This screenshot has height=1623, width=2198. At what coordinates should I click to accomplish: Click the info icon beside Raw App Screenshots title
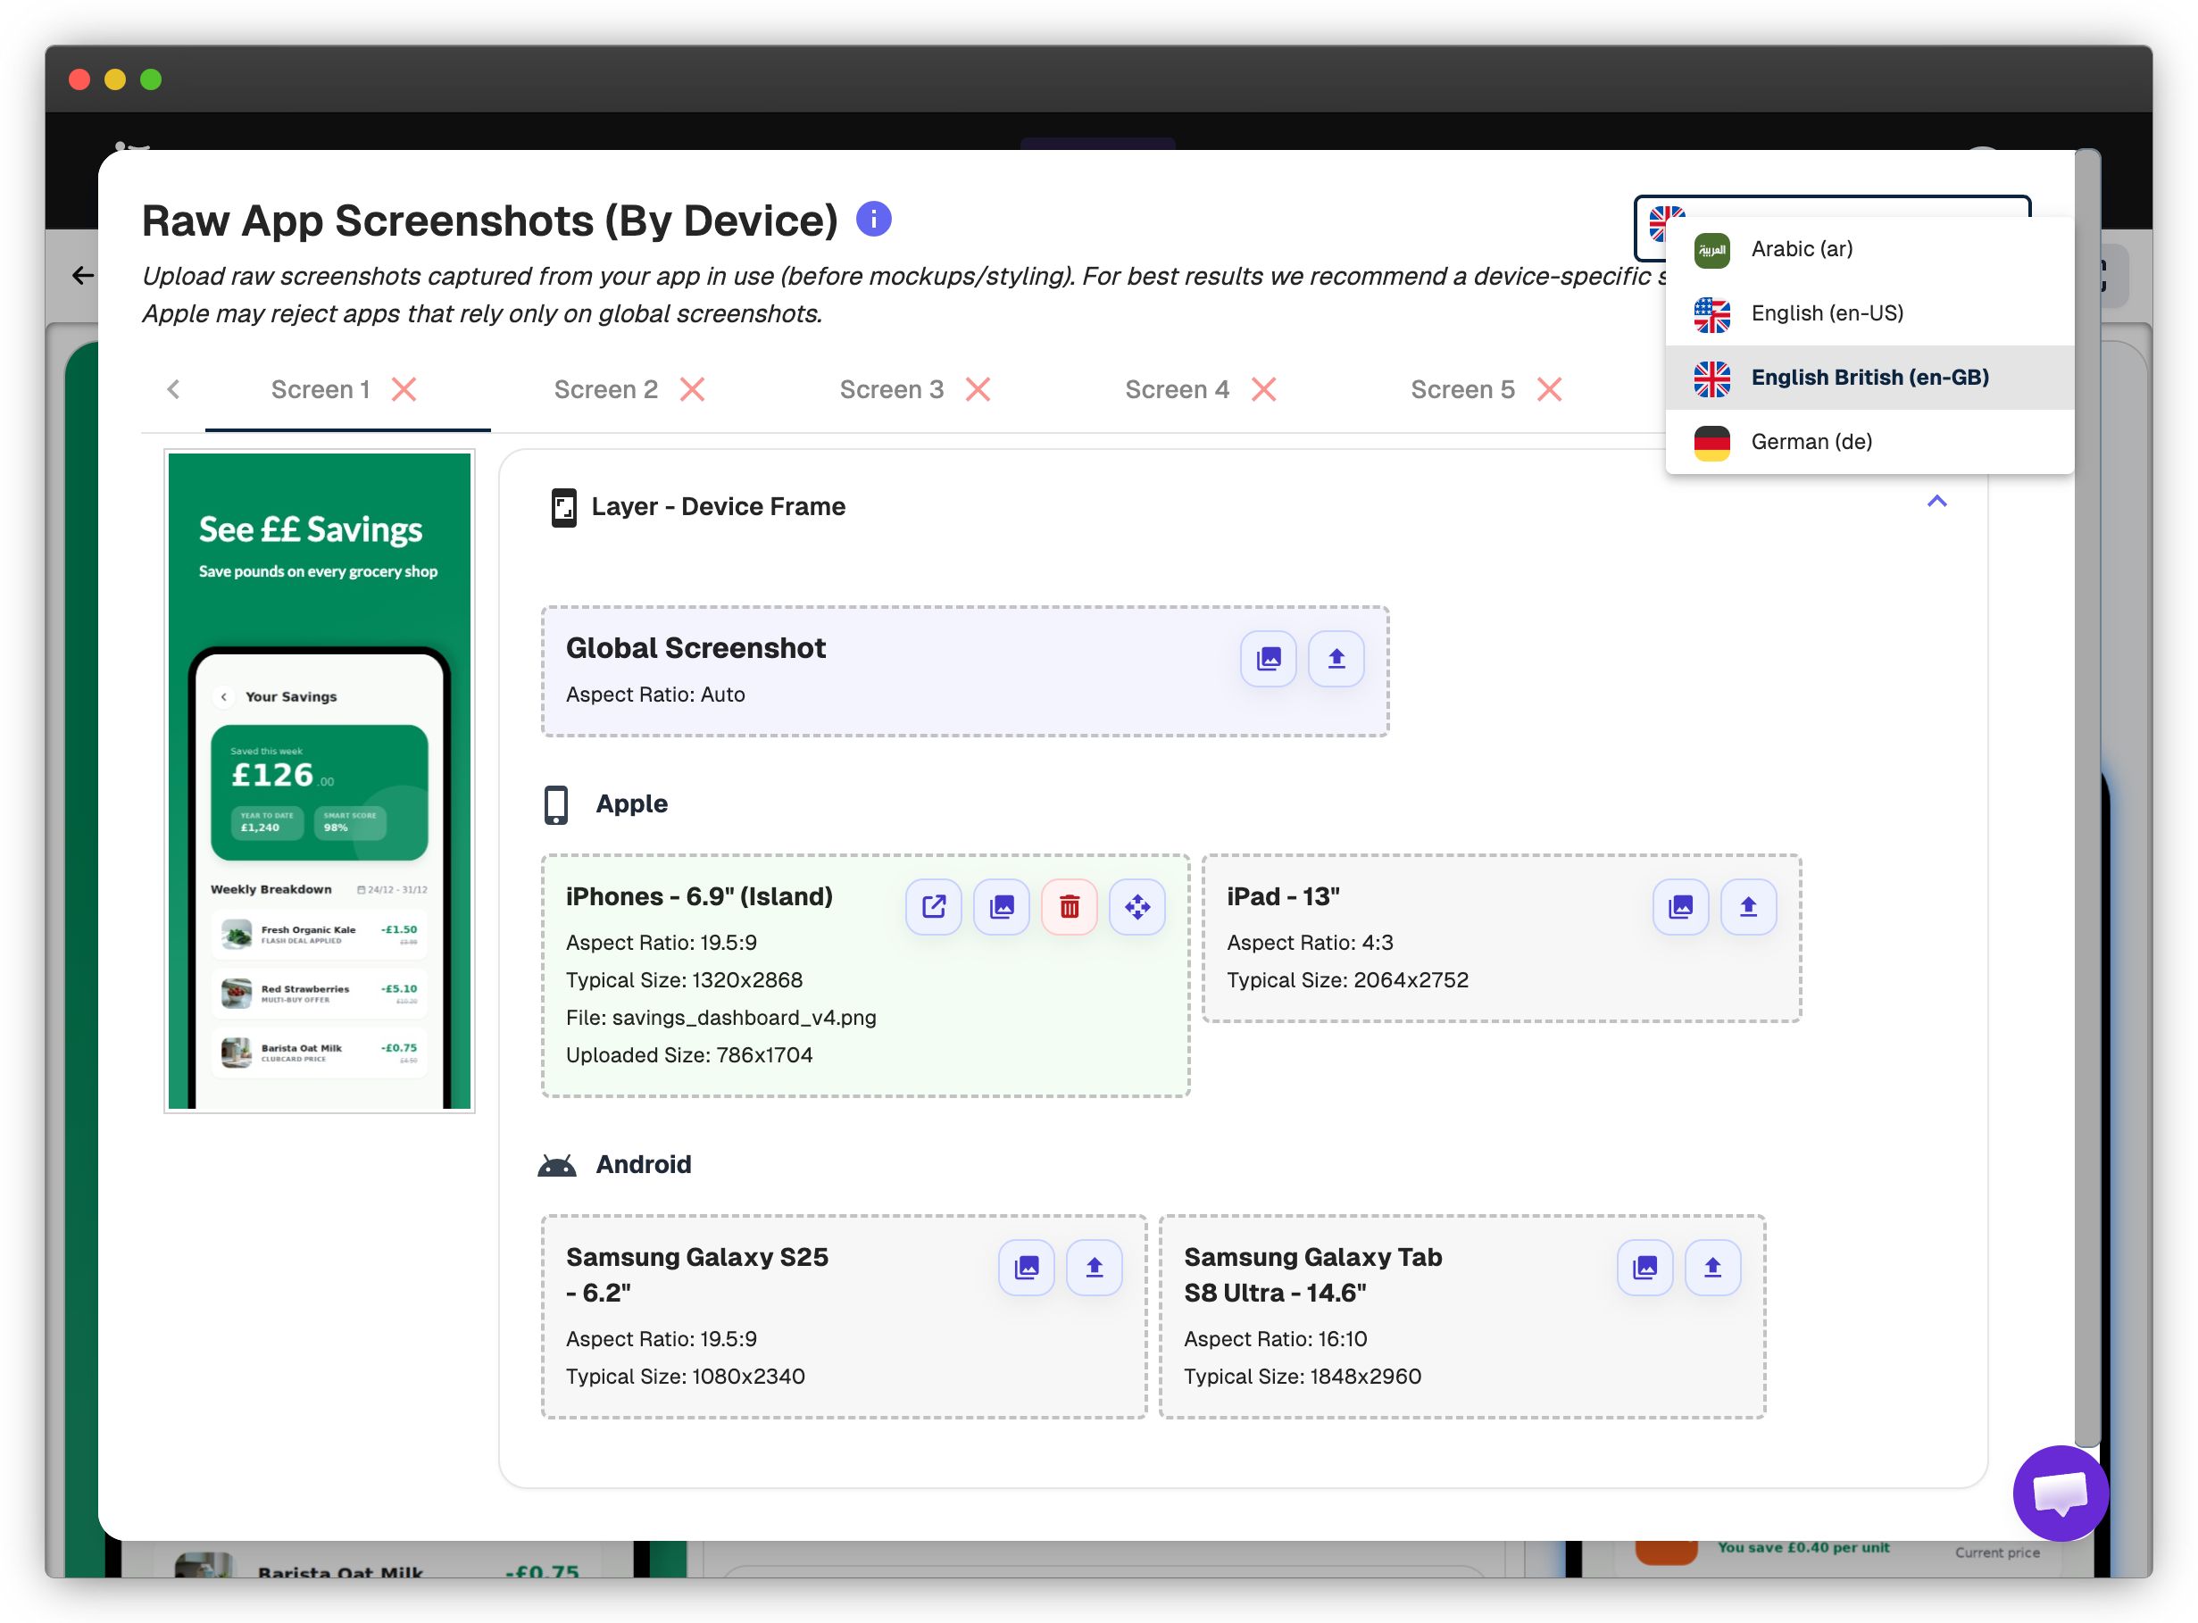(x=872, y=218)
